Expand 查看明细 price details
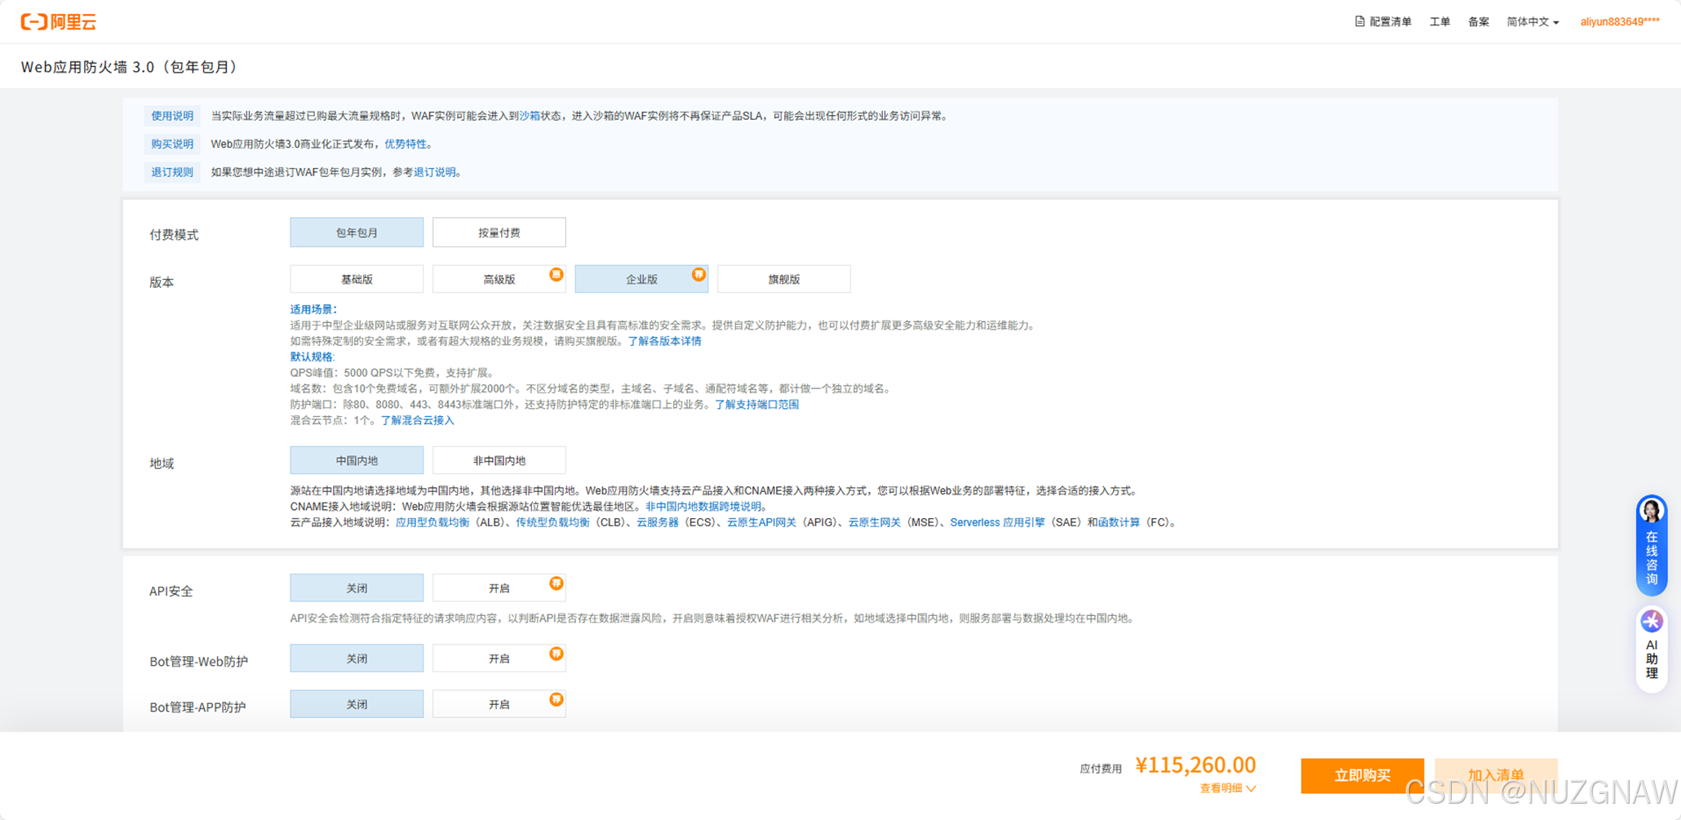 point(1227,788)
